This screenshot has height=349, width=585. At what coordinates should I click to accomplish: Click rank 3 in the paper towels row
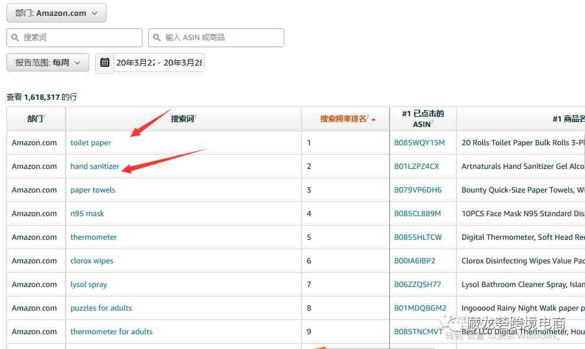point(309,190)
